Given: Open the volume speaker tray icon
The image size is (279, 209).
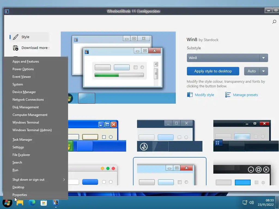Looking at the screenshot, I should coord(251,202).
